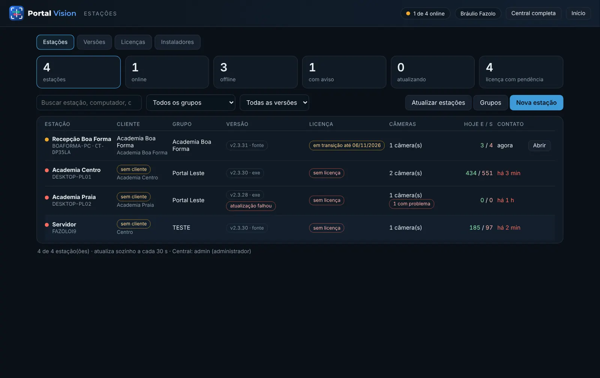Viewport: 600px width, 378px height.
Task: Select the Academia Praia station name
Action: pos(74,197)
